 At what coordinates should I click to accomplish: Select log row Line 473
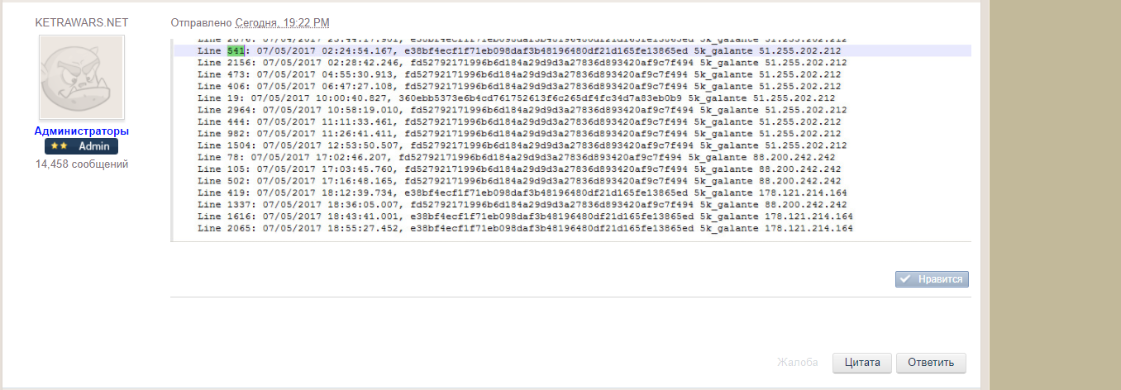pyautogui.click(x=520, y=74)
